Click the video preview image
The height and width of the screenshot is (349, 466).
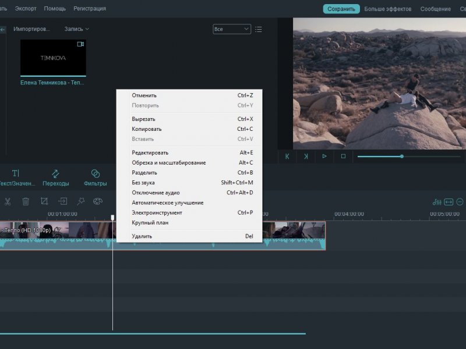380,84
